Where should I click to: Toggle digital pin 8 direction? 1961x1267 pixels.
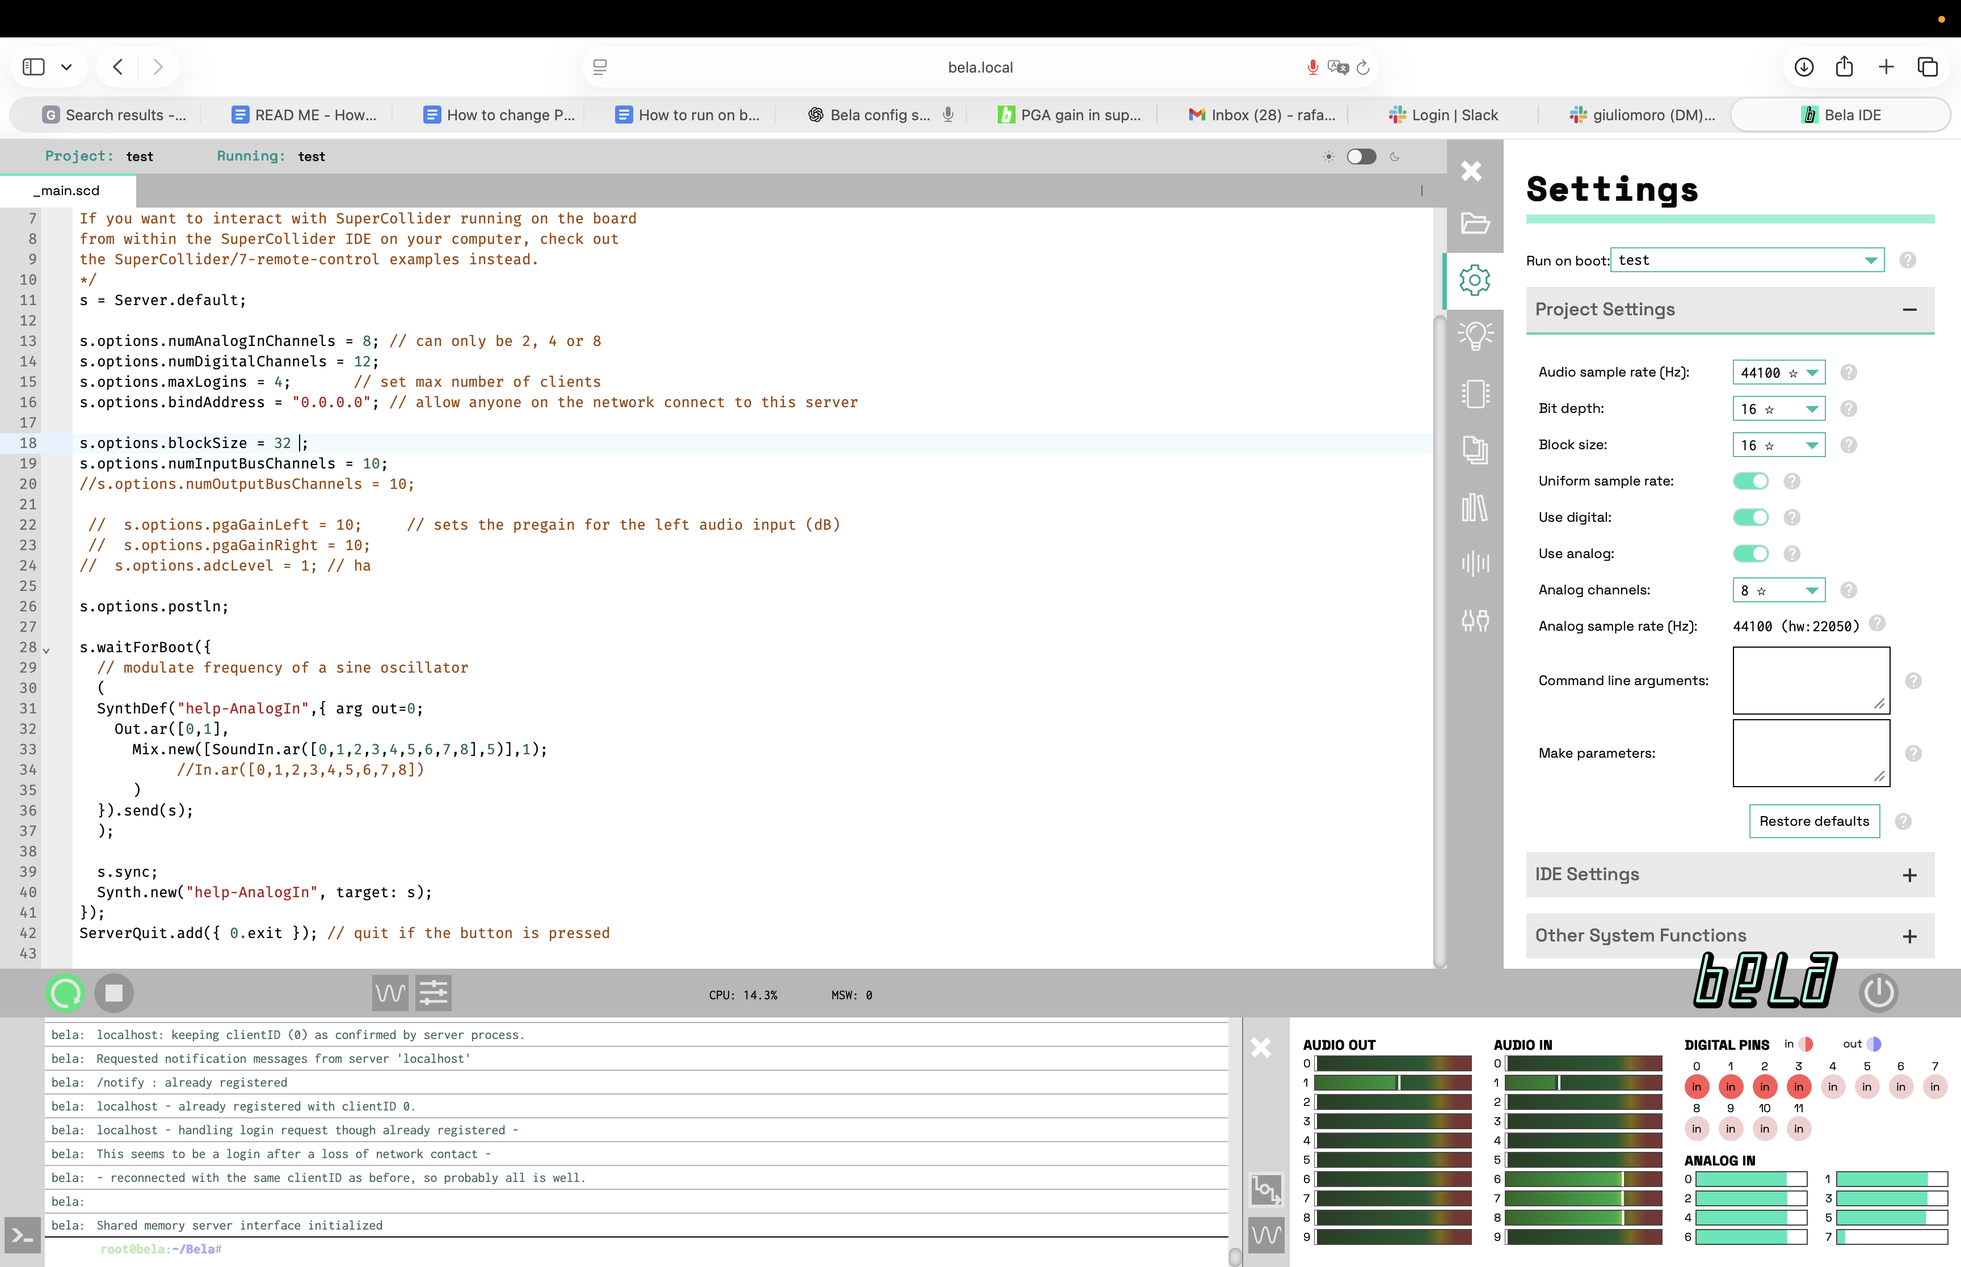(1696, 1128)
